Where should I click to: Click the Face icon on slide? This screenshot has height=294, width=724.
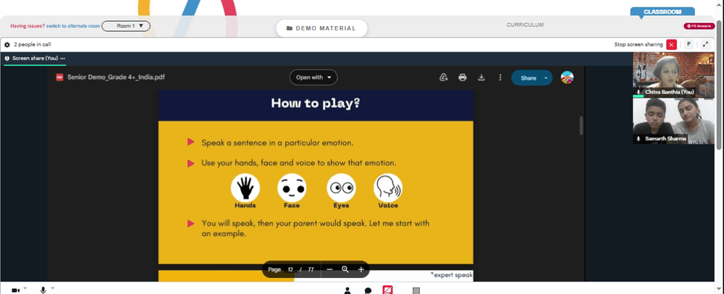[292, 188]
